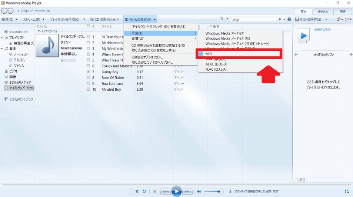
Task: Open the list options icon
Action: click(x=339, y=19)
